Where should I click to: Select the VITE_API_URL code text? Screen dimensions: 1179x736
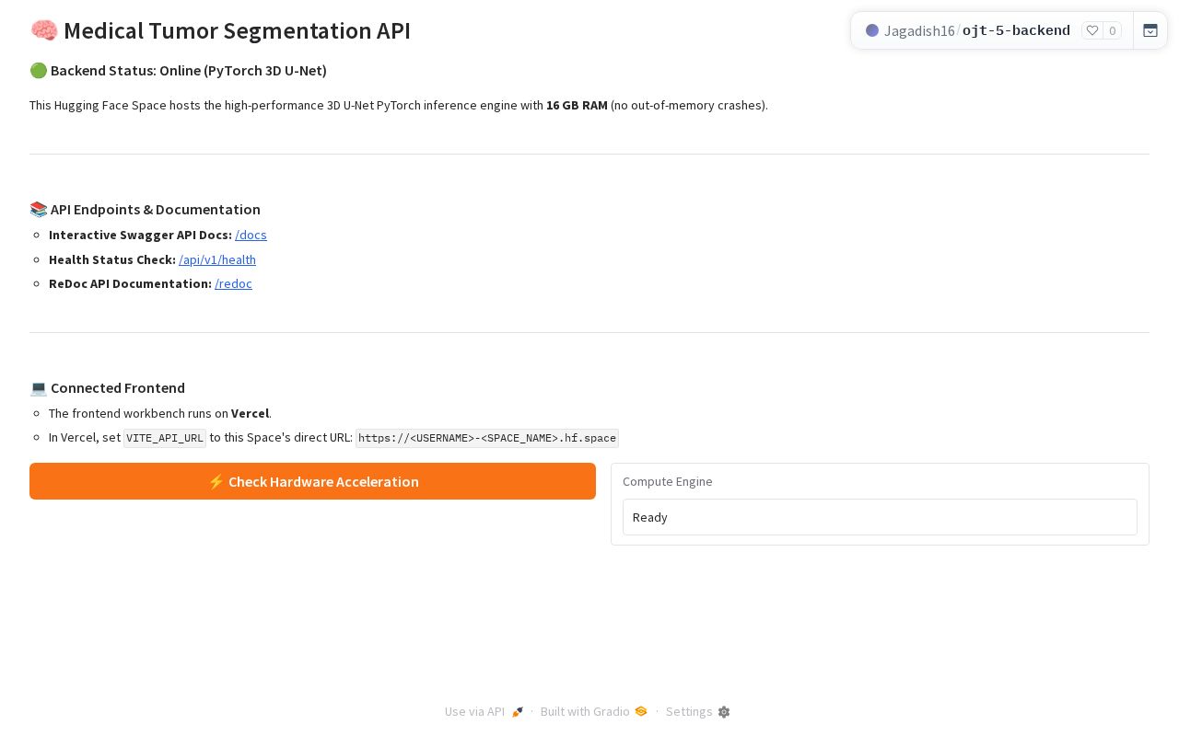[x=165, y=438]
